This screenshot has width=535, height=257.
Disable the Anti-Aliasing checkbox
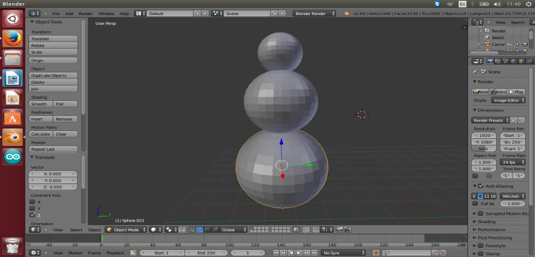click(x=481, y=186)
